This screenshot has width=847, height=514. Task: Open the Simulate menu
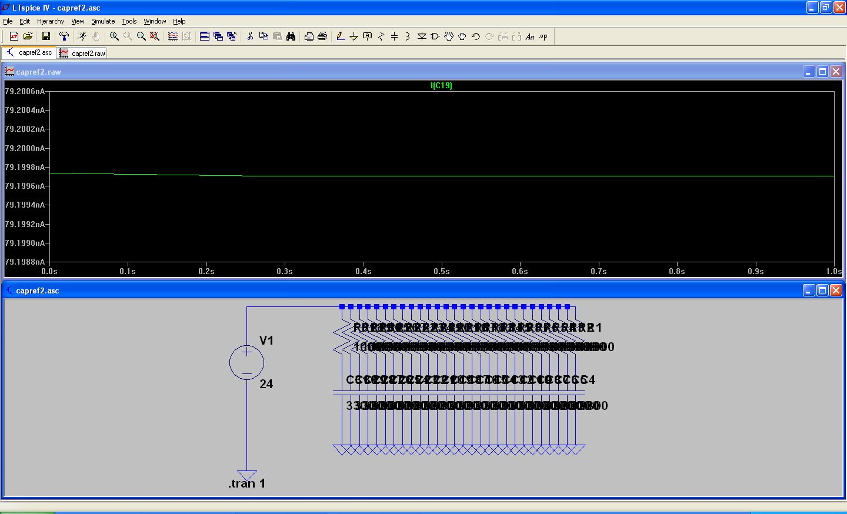pos(103,21)
